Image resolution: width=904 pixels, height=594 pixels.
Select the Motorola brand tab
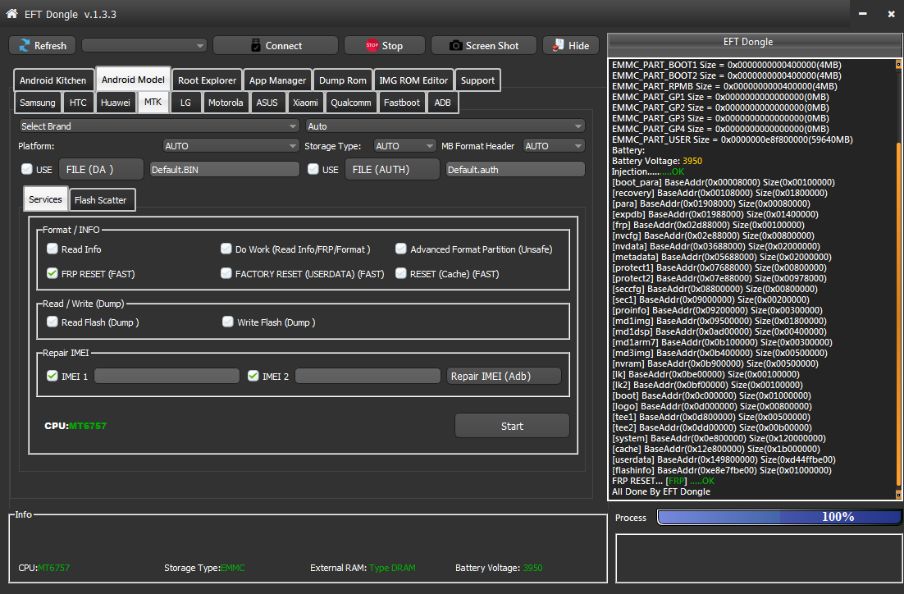(226, 103)
